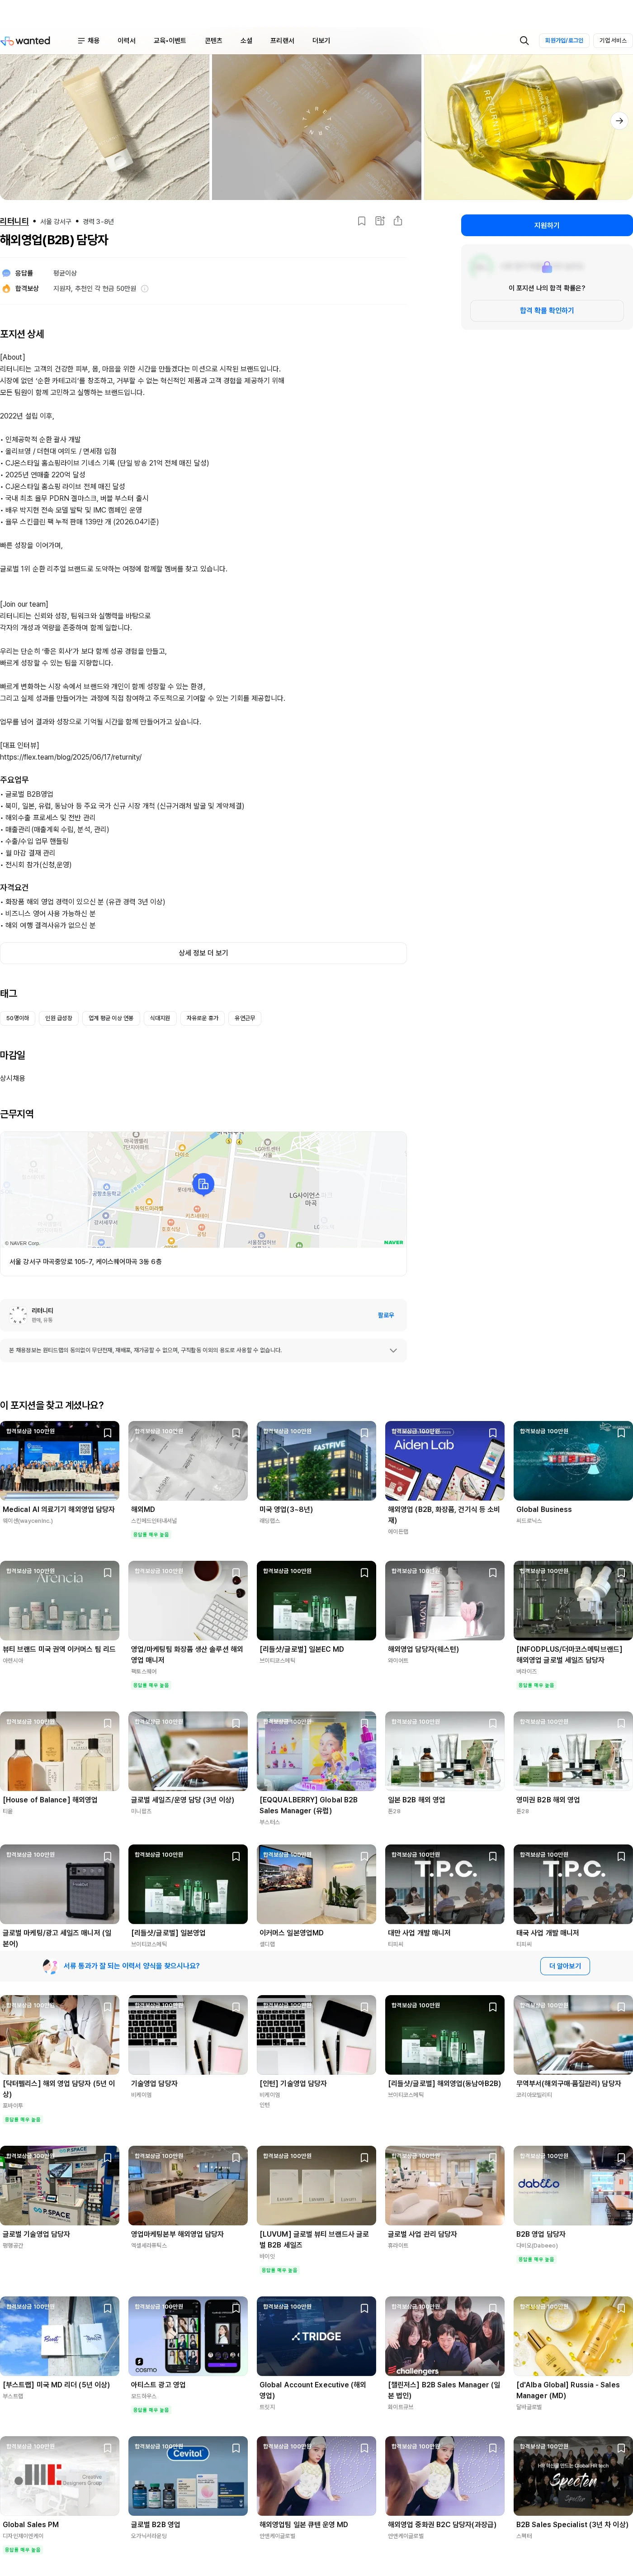Open 교육•이벤트 menu

(x=169, y=41)
